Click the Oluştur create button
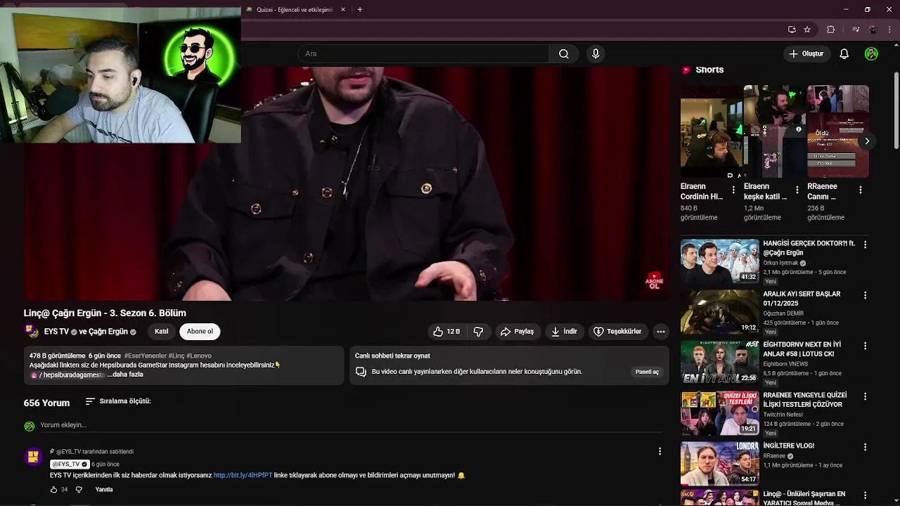The height and width of the screenshot is (506, 900). point(806,53)
